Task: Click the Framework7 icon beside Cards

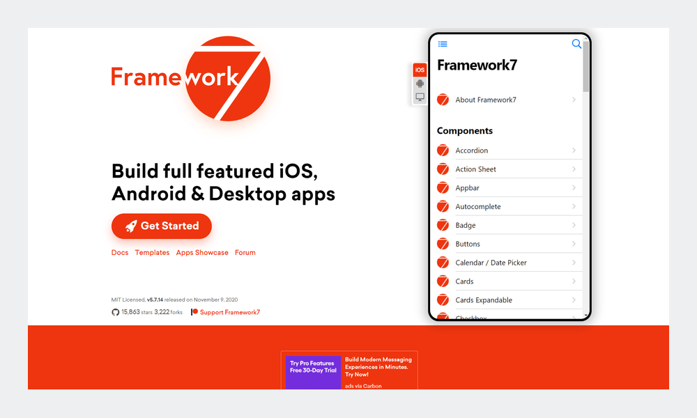Action: (443, 281)
